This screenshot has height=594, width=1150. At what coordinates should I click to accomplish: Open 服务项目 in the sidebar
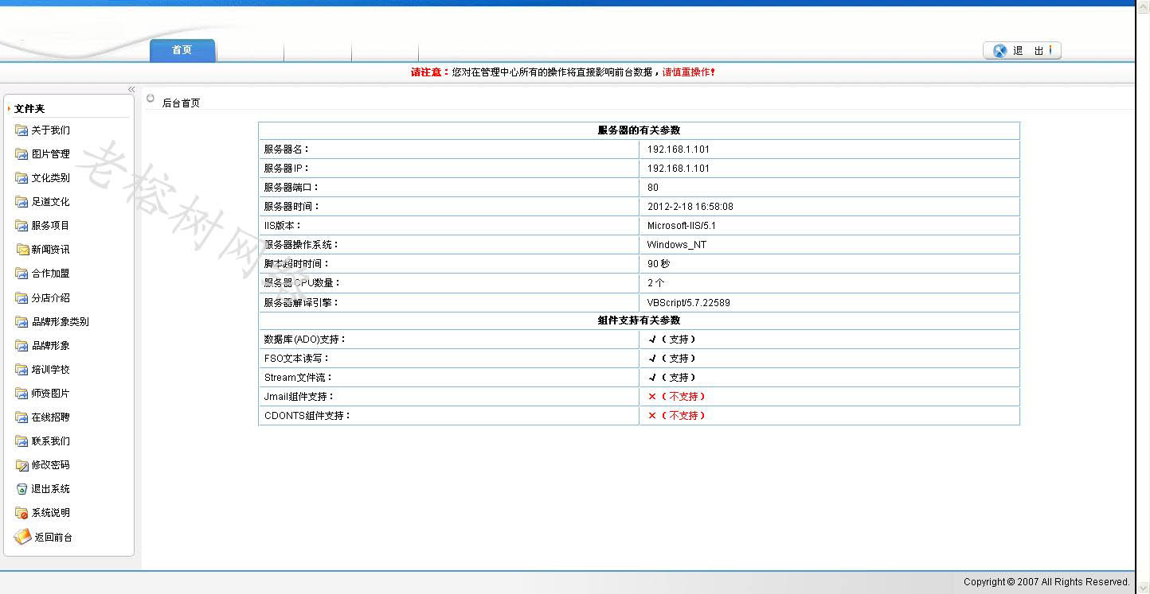51,226
